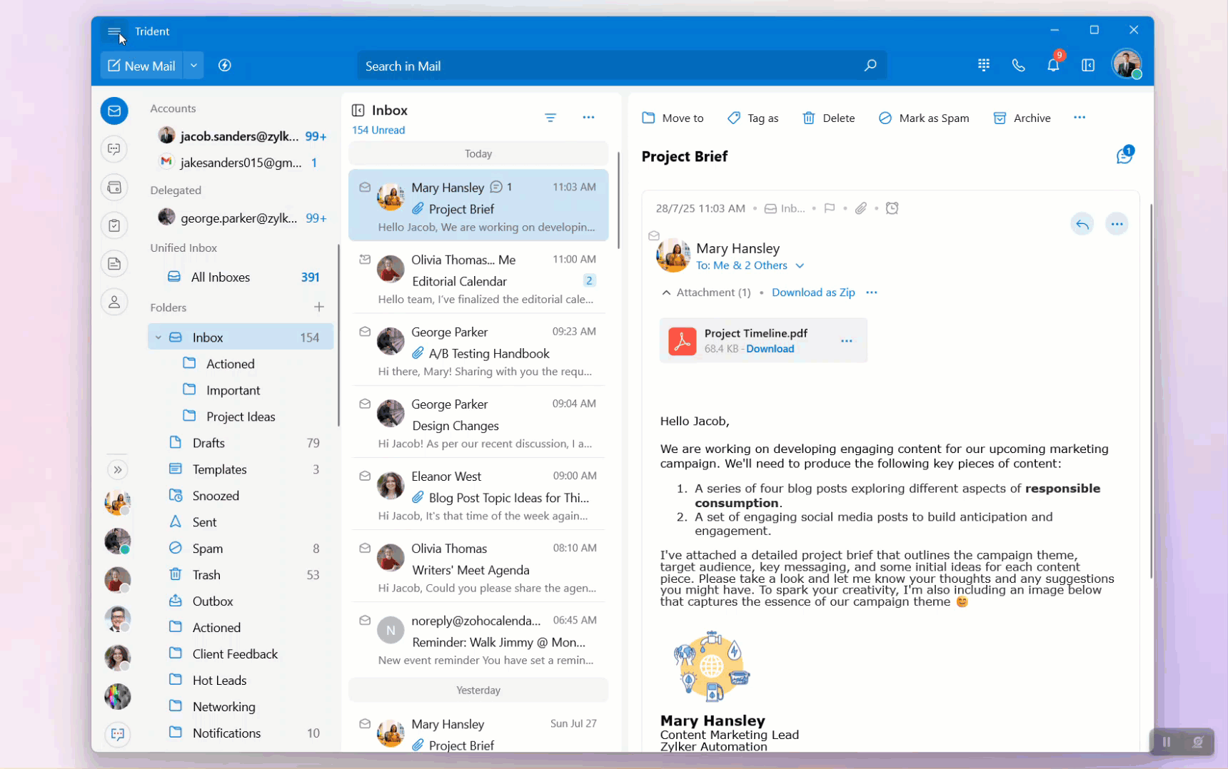Add a new folder with plus icon
Image resolution: width=1228 pixels, height=769 pixels.
point(319,307)
